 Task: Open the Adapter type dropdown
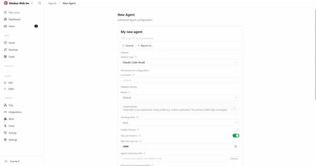pyautogui.click(x=180, y=62)
